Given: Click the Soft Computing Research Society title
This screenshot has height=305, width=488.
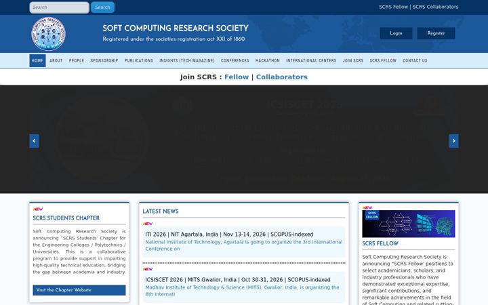Looking at the screenshot, I should pyautogui.click(x=176, y=28).
